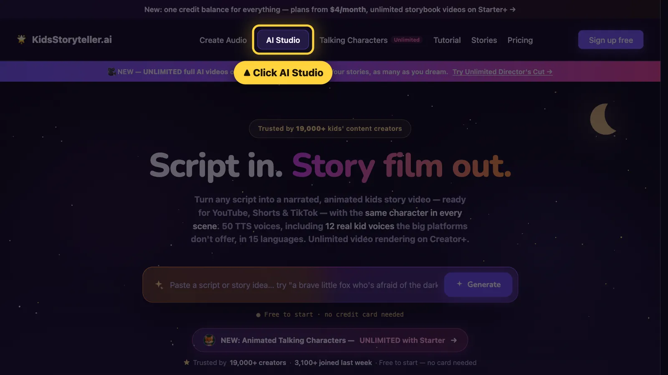Click the Trusted by 19,000+ creators badge
Viewport: 668px width, 375px height.
coord(330,129)
